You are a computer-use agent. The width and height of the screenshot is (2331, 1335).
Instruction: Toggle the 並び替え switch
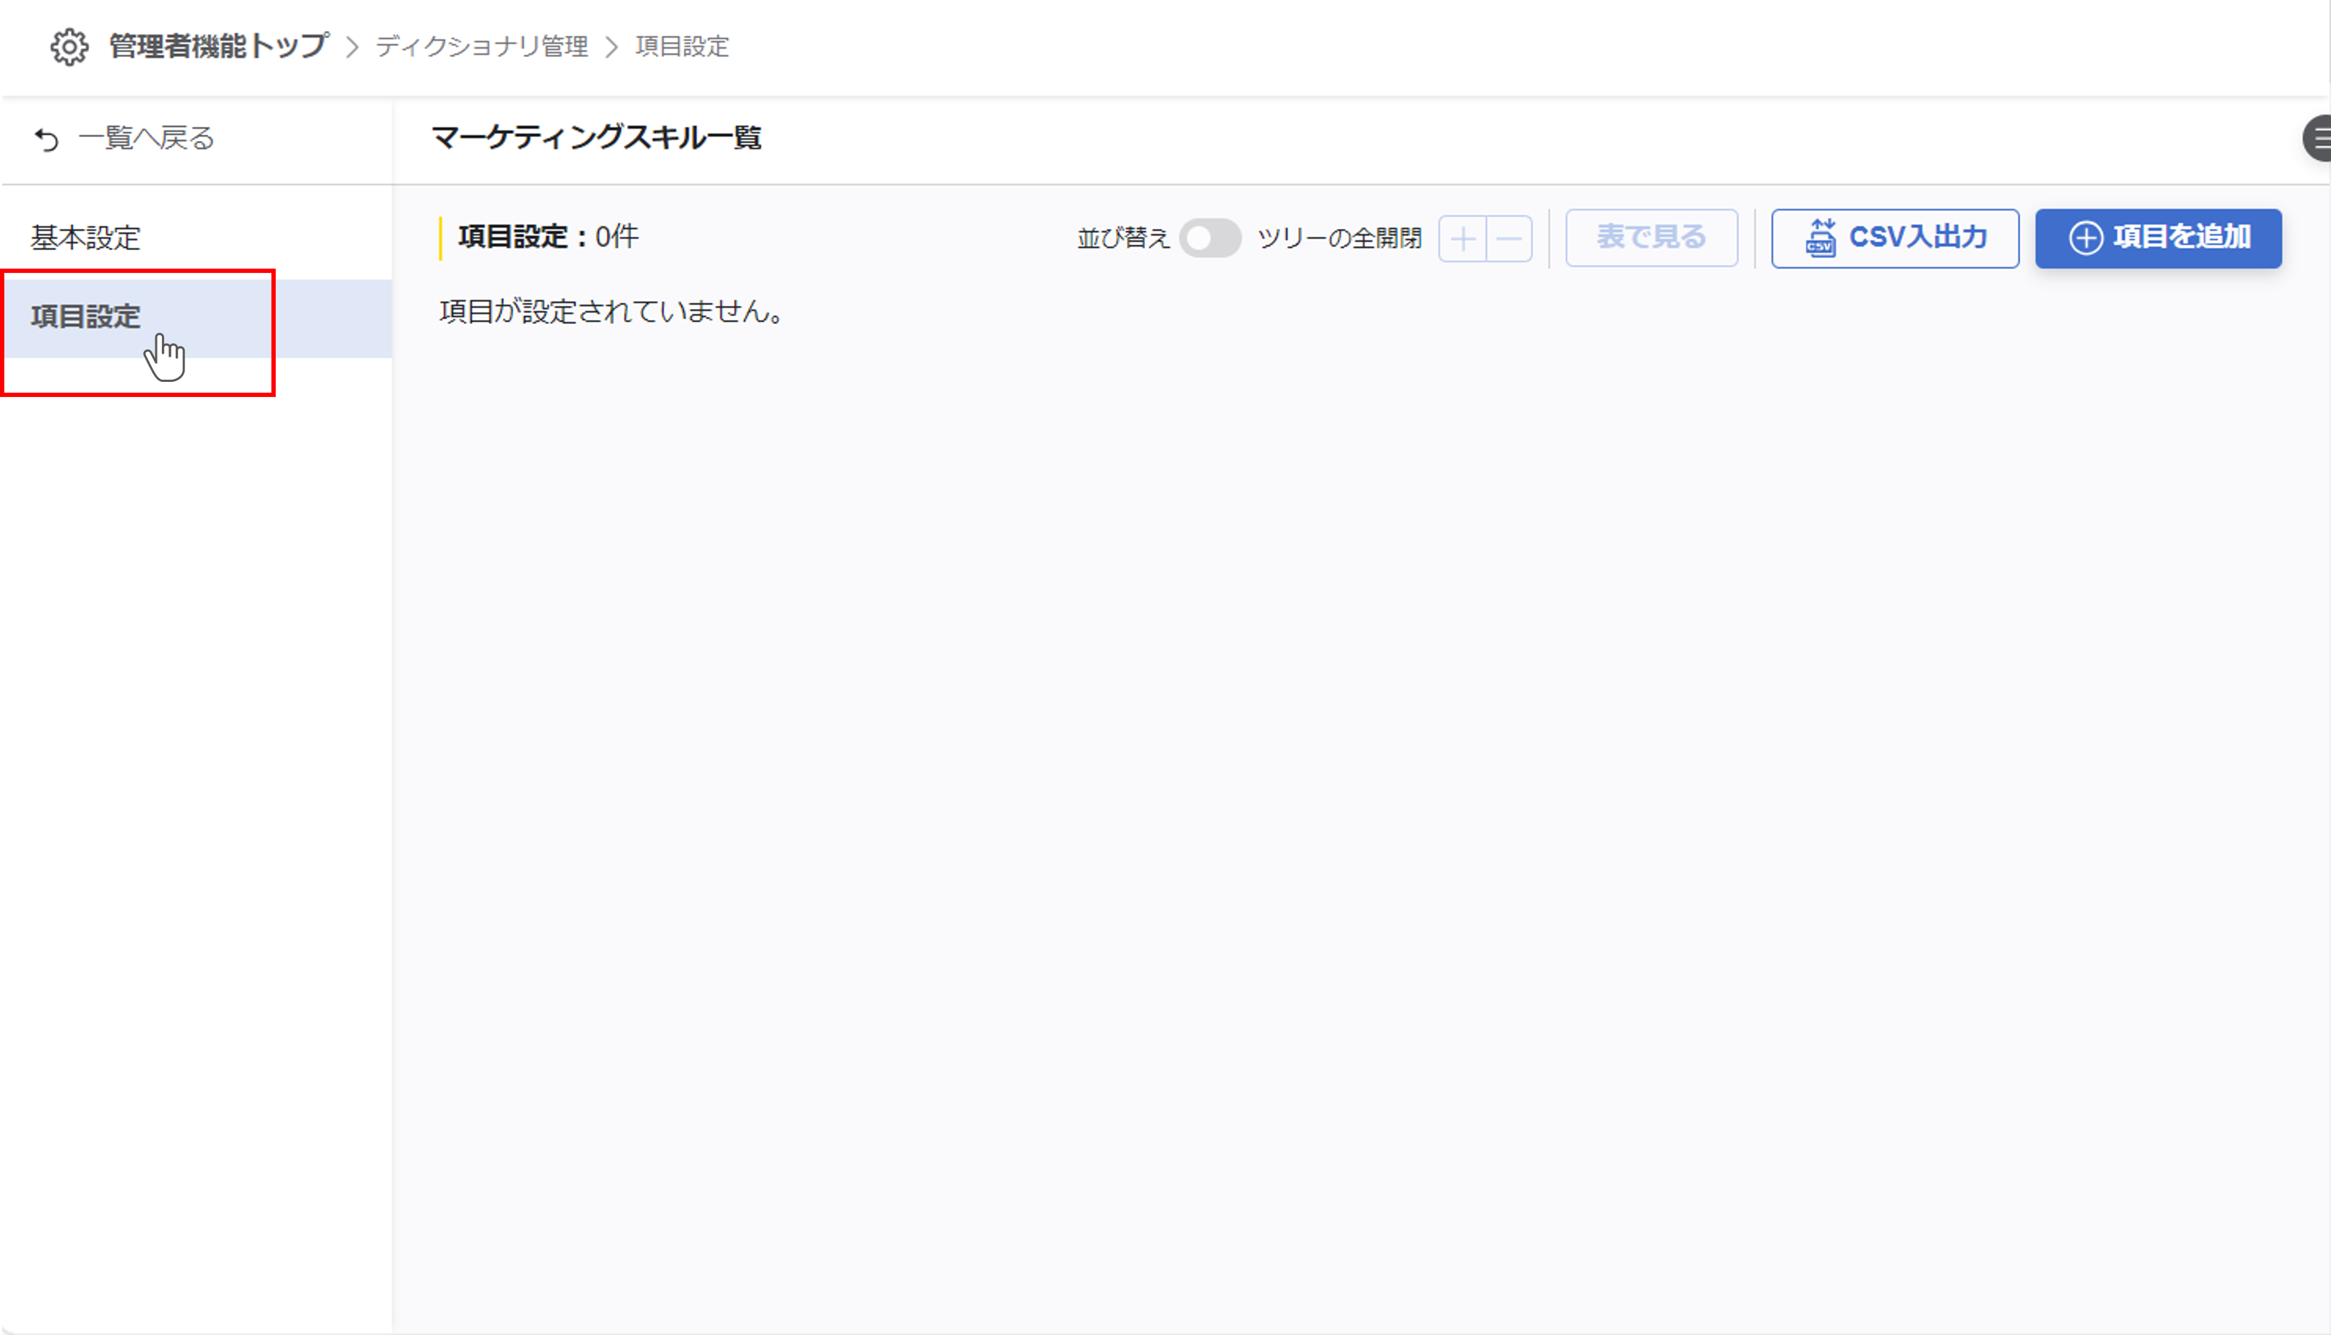click(1210, 238)
